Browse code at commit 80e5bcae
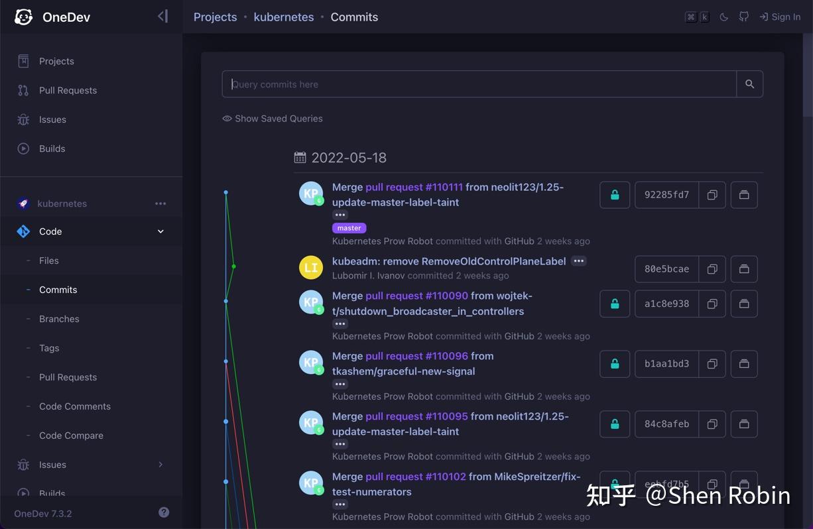813x529 pixels. (743, 269)
